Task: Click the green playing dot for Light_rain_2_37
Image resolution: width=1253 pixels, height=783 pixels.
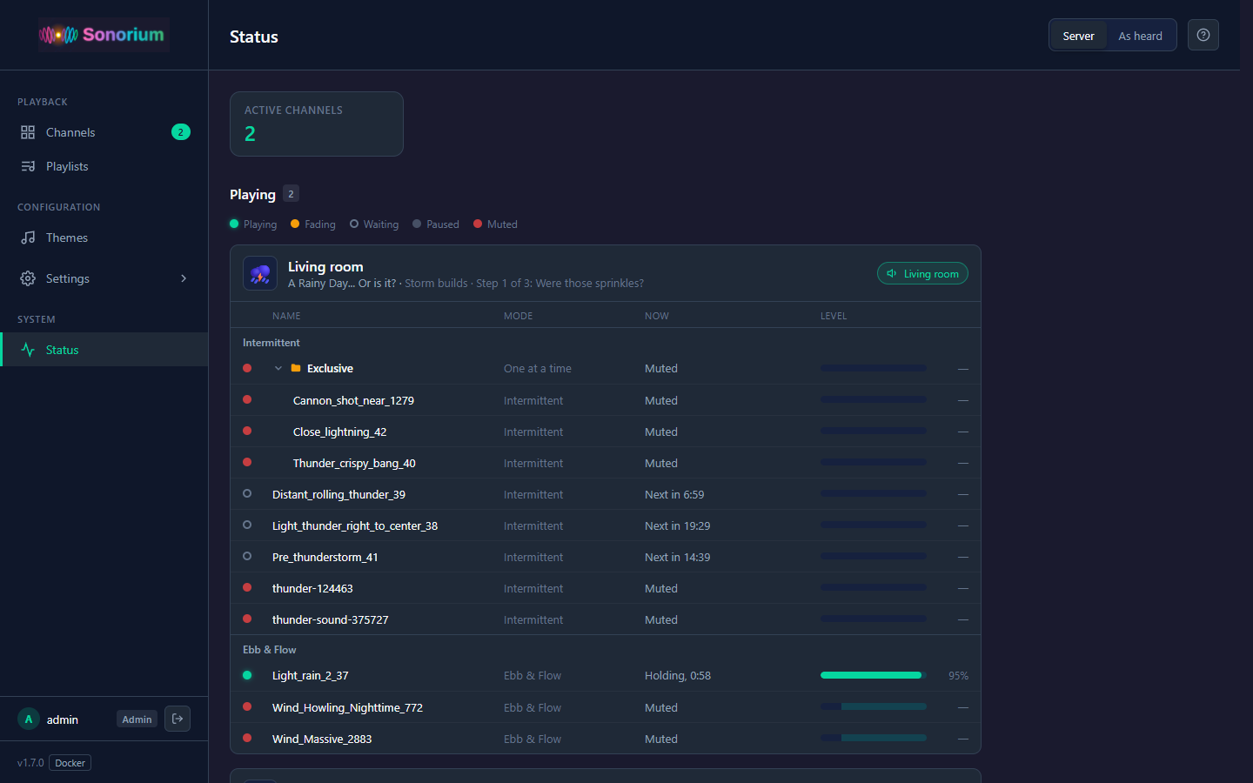Action: 247,675
